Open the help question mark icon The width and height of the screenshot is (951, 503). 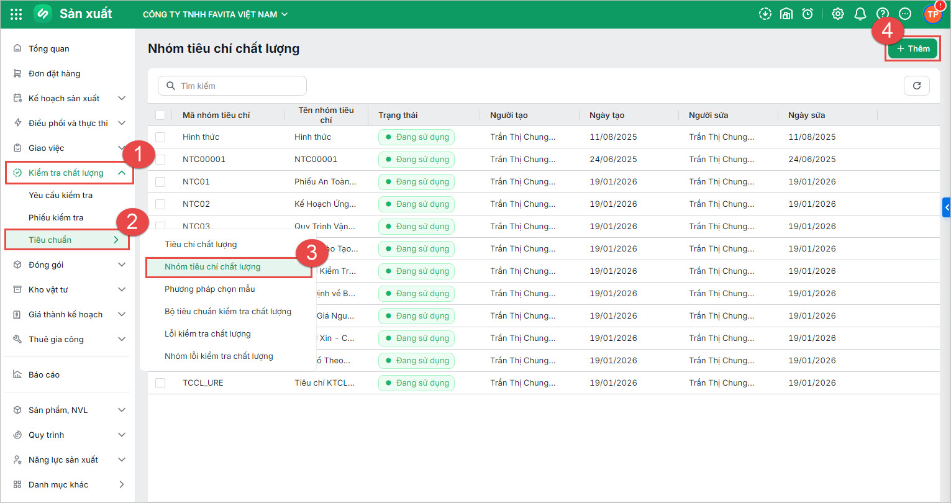pyautogui.click(x=883, y=14)
